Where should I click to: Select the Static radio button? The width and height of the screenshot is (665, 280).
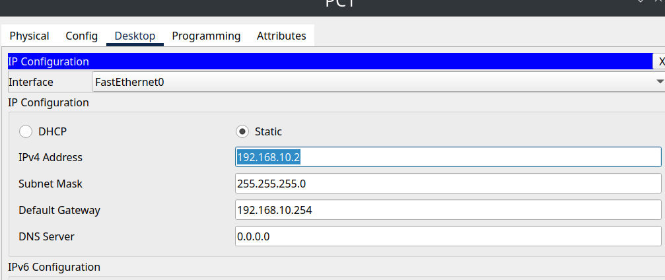pyautogui.click(x=242, y=131)
